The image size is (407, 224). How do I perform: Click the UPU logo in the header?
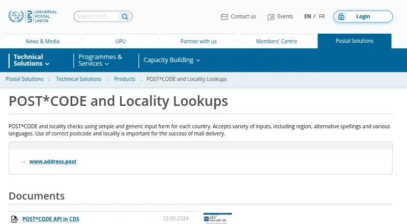[x=33, y=16]
